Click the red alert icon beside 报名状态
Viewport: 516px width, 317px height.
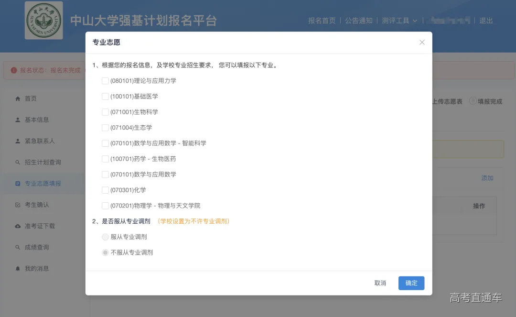click(14, 70)
